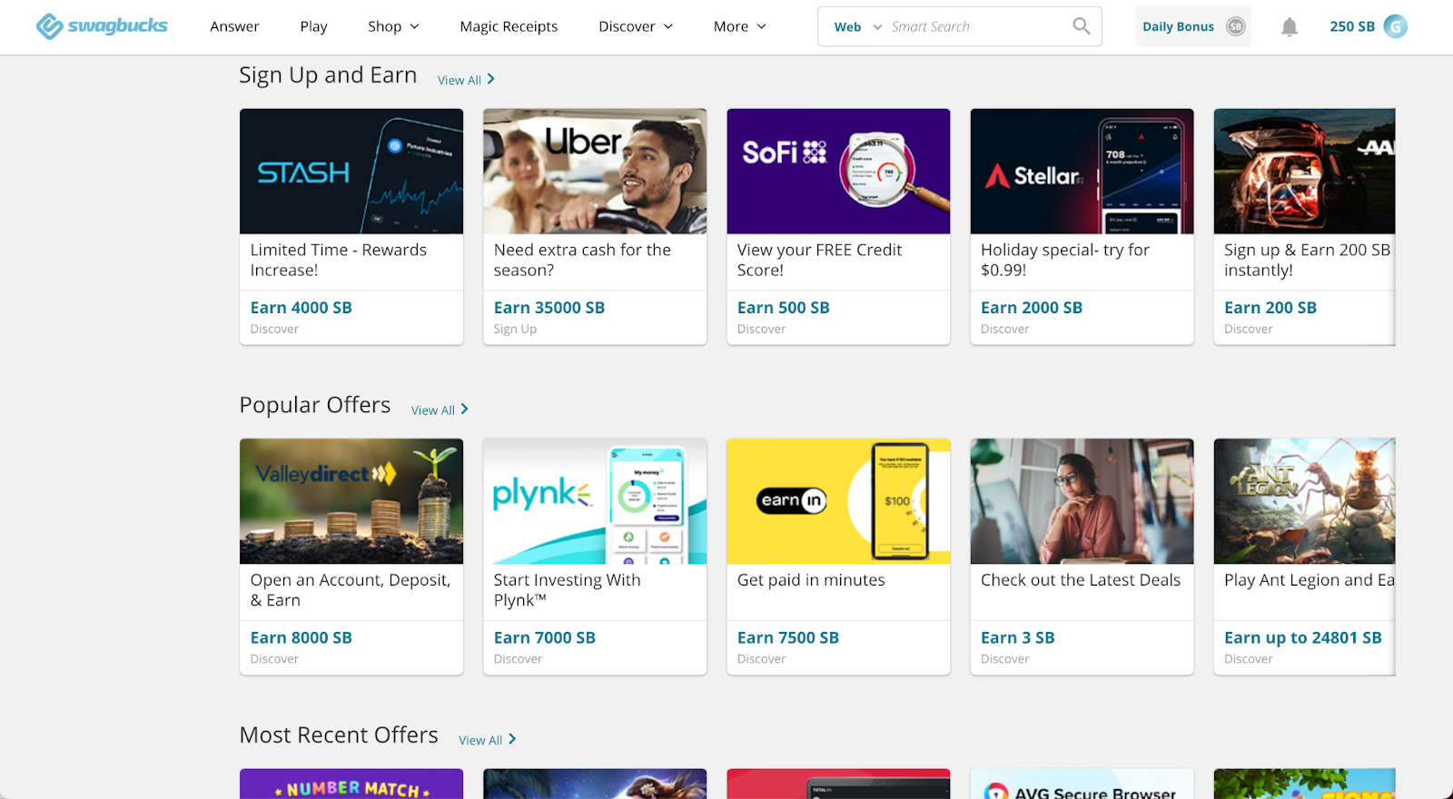The width and height of the screenshot is (1453, 799).
Task: Open the Plynk offer image
Action: coord(595,501)
